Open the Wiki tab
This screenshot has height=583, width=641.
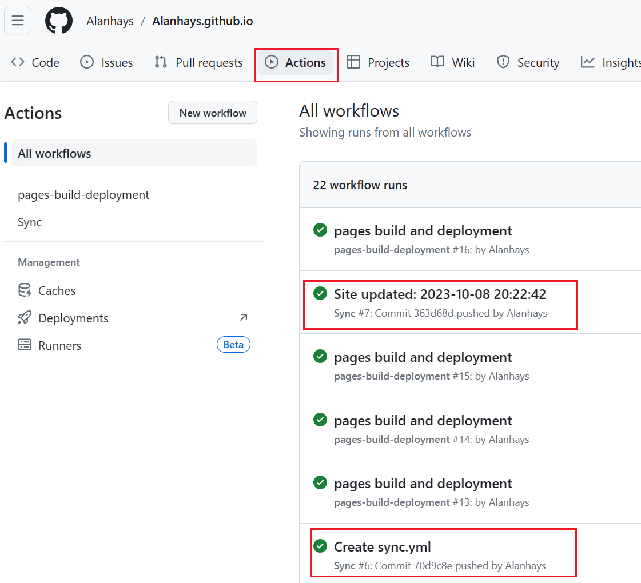coord(453,63)
